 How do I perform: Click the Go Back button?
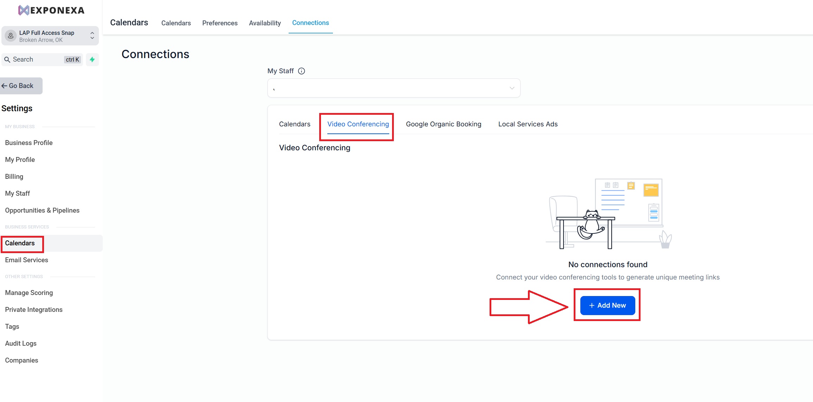tap(21, 86)
